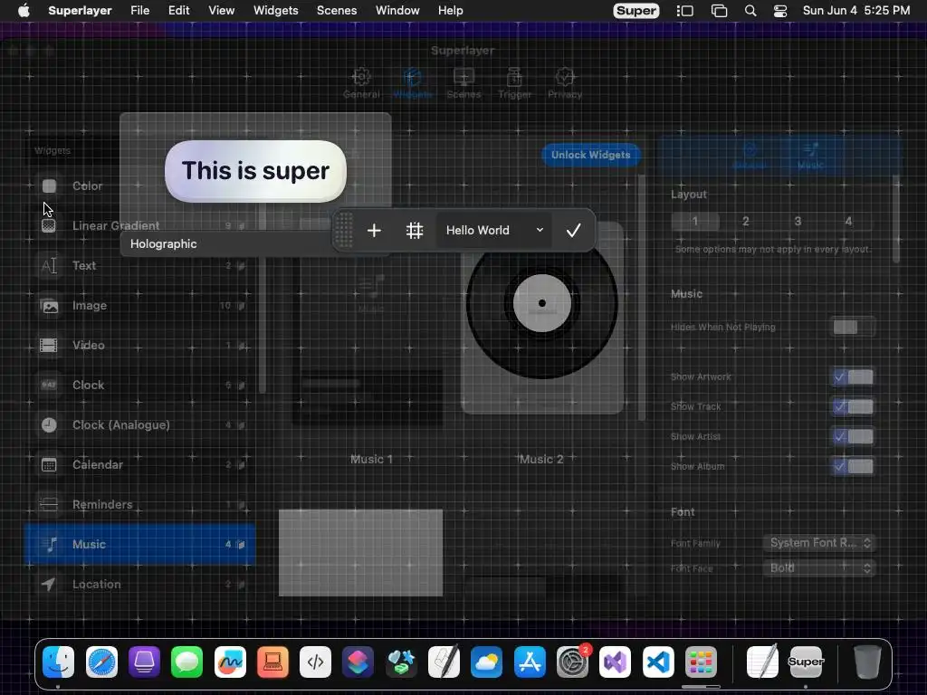
Task: Toggle Hides When Not Playing switch
Action: click(853, 328)
